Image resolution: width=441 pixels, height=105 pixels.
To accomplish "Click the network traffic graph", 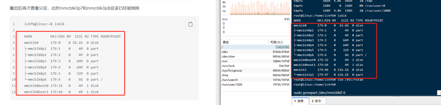I will pyautogui.click(x=260, y=8).
